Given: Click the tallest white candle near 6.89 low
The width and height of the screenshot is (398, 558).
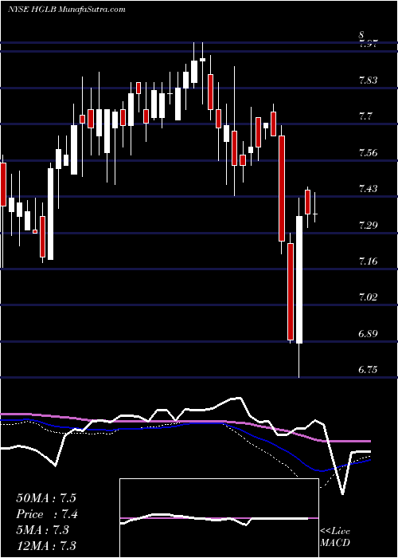Looking at the screenshot, I should pyautogui.click(x=299, y=279).
